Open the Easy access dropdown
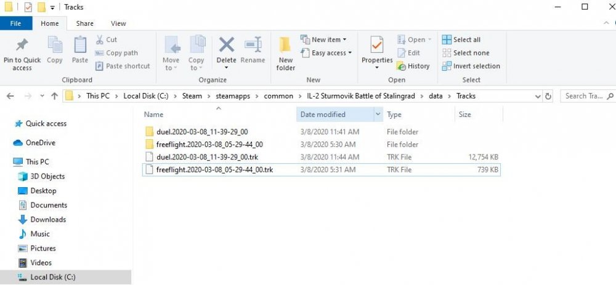This screenshot has width=616, height=285. click(326, 53)
